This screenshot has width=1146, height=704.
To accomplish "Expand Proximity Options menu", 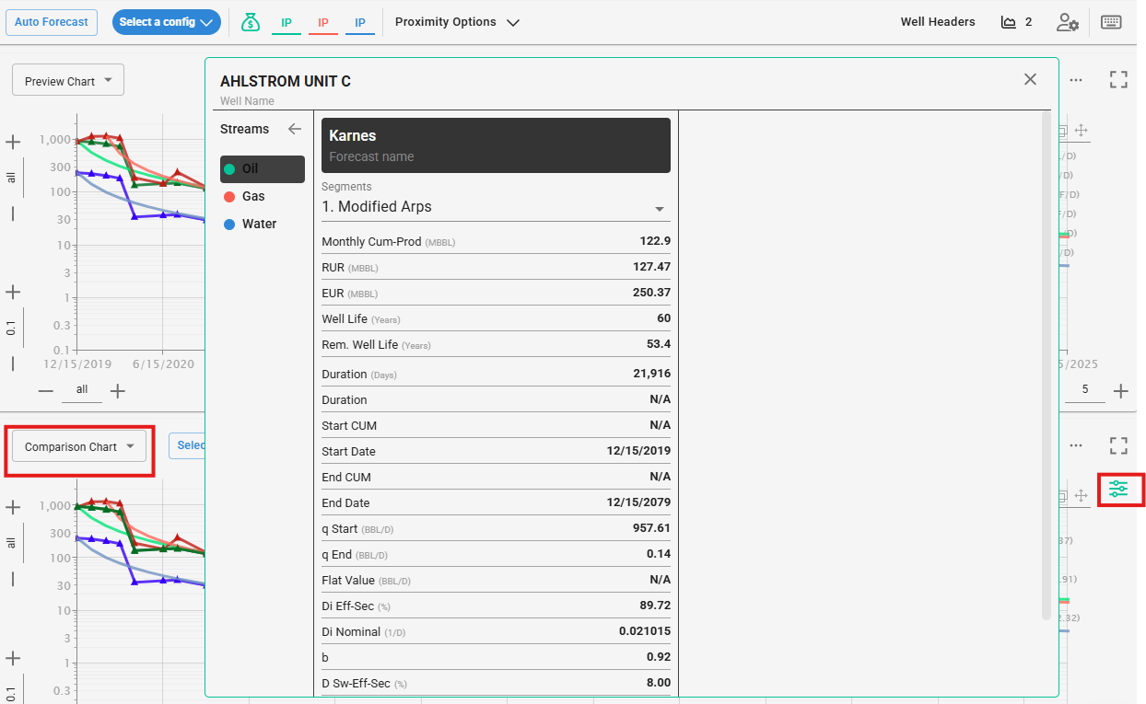I will [457, 22].
